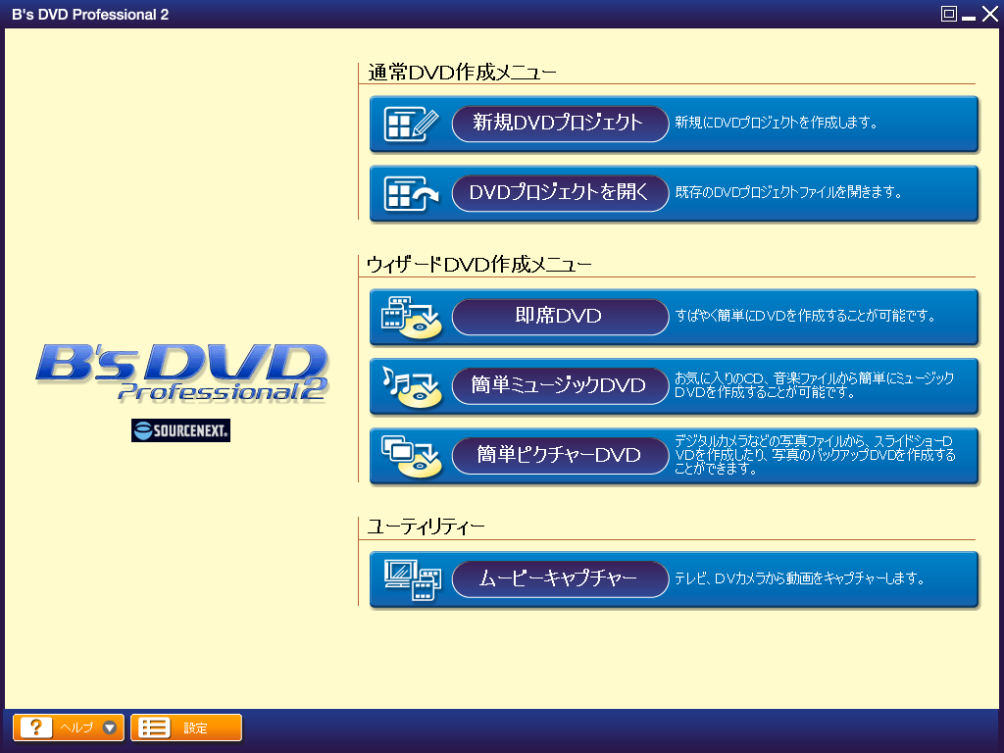The image size is (1004, 753).
Task: Click description 新規にDVDプロジェクトを作成します。
Action: coord(777,123)
